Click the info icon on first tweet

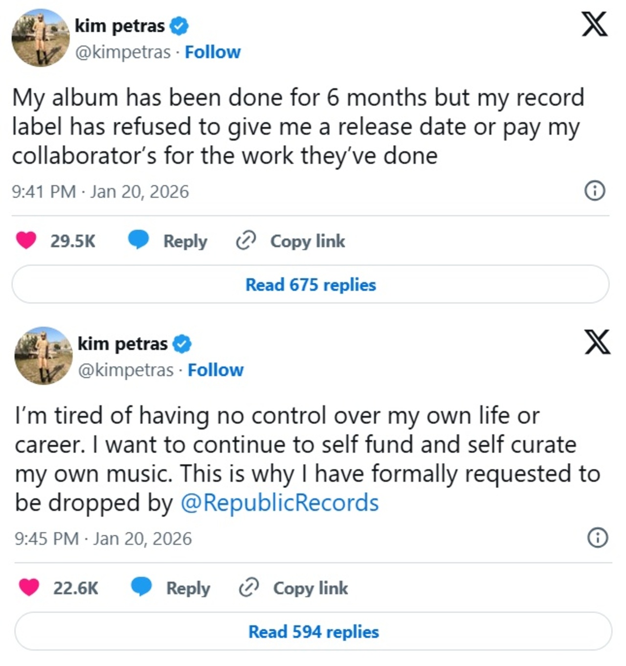tap(595, 190)
